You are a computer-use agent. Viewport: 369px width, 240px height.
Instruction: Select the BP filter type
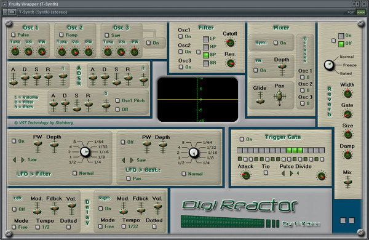206,55
